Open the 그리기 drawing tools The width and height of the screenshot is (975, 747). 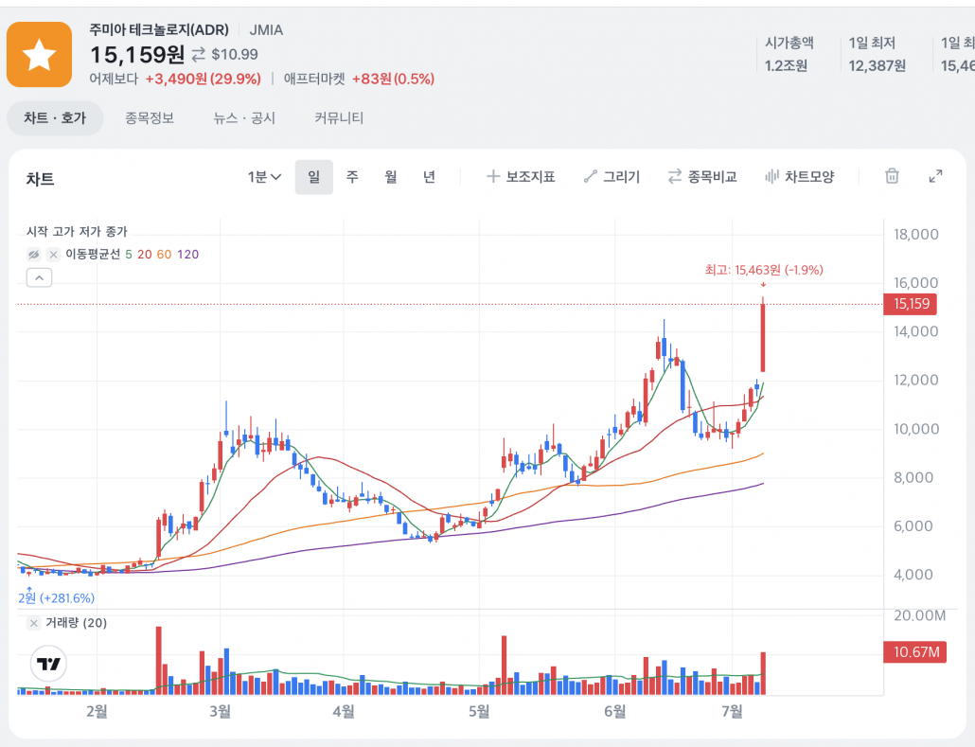click(612, 177)
